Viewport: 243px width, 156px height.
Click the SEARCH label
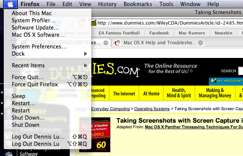228,71
